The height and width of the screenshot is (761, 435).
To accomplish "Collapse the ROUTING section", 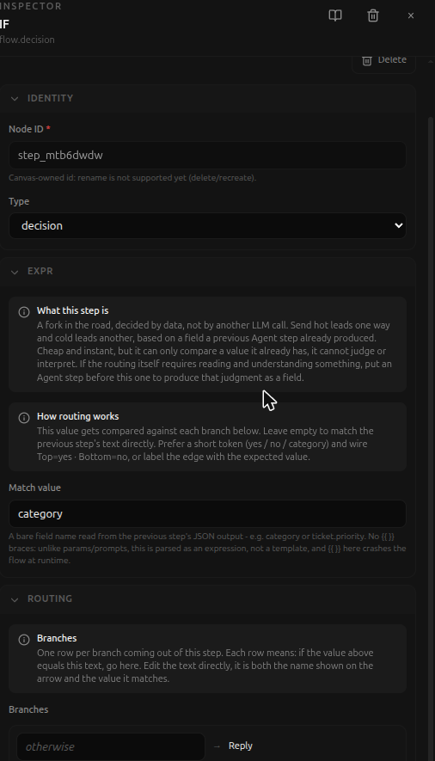I will [x=15, y=599].
